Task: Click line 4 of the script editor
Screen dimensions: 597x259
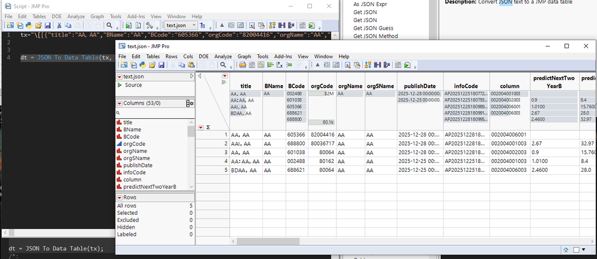Action: [x=68, y=58]
